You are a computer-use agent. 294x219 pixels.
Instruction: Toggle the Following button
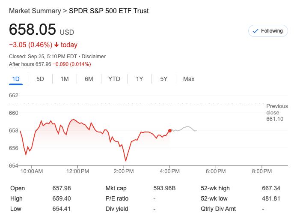coord(268,31)
